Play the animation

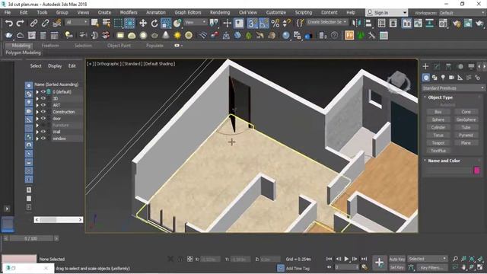[x=346, y=259]
